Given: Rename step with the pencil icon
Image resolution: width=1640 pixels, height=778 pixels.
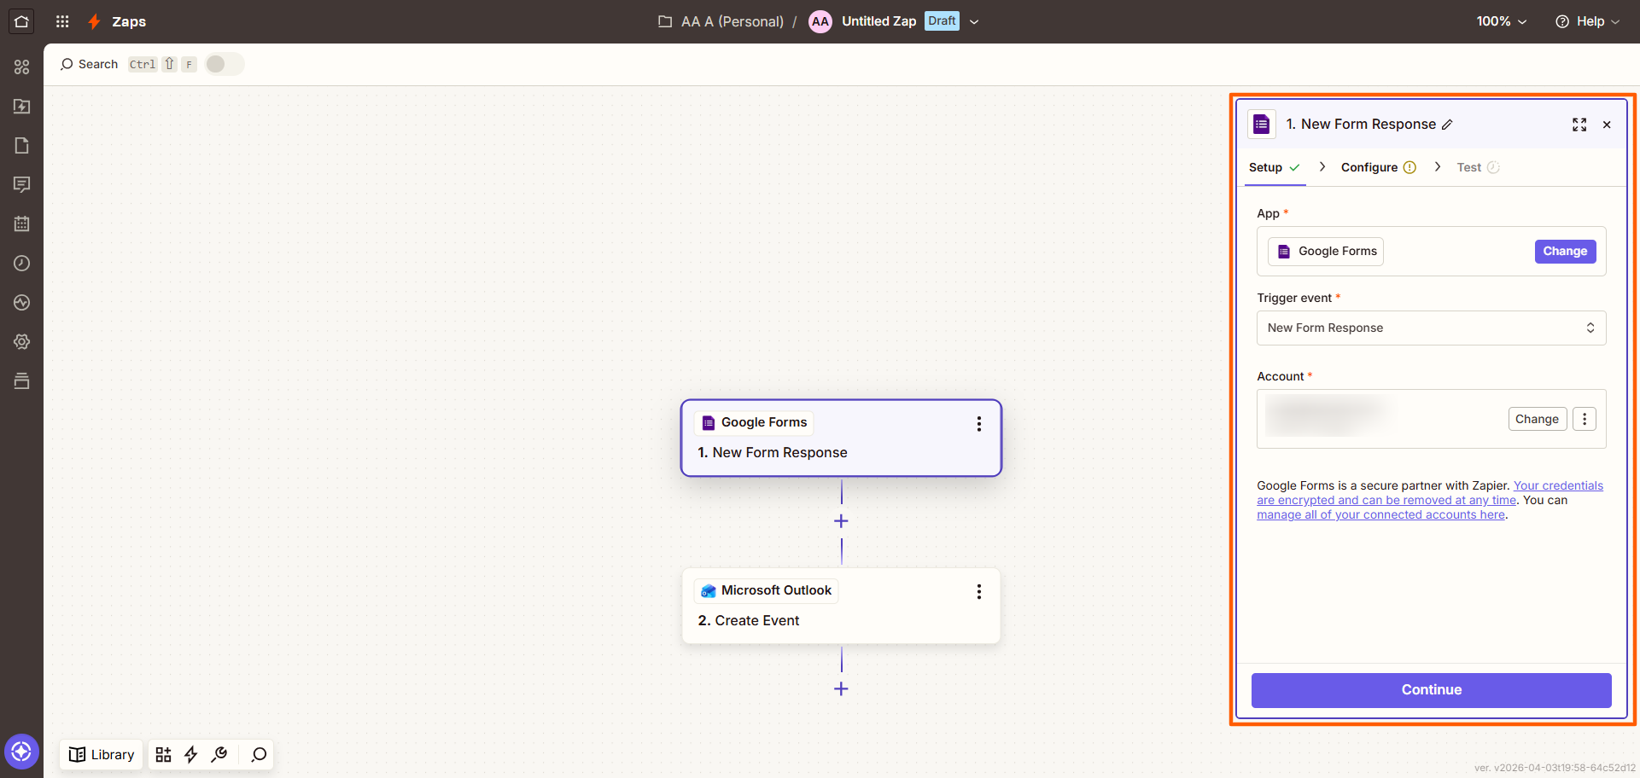Looking at the screenshot, I should 1447,125.
